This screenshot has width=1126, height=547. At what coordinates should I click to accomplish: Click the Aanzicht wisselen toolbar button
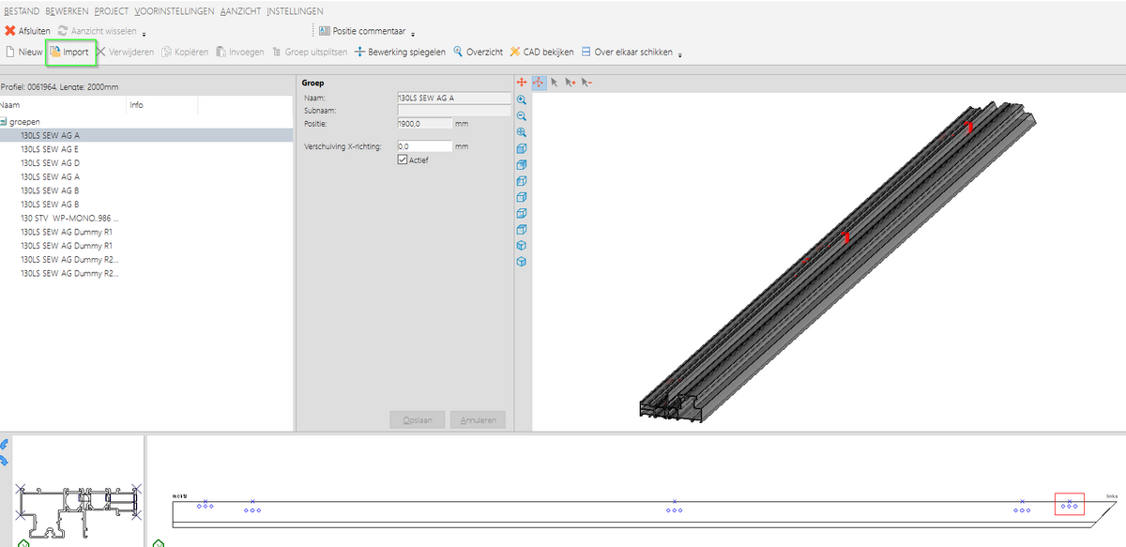click(97, 31)
